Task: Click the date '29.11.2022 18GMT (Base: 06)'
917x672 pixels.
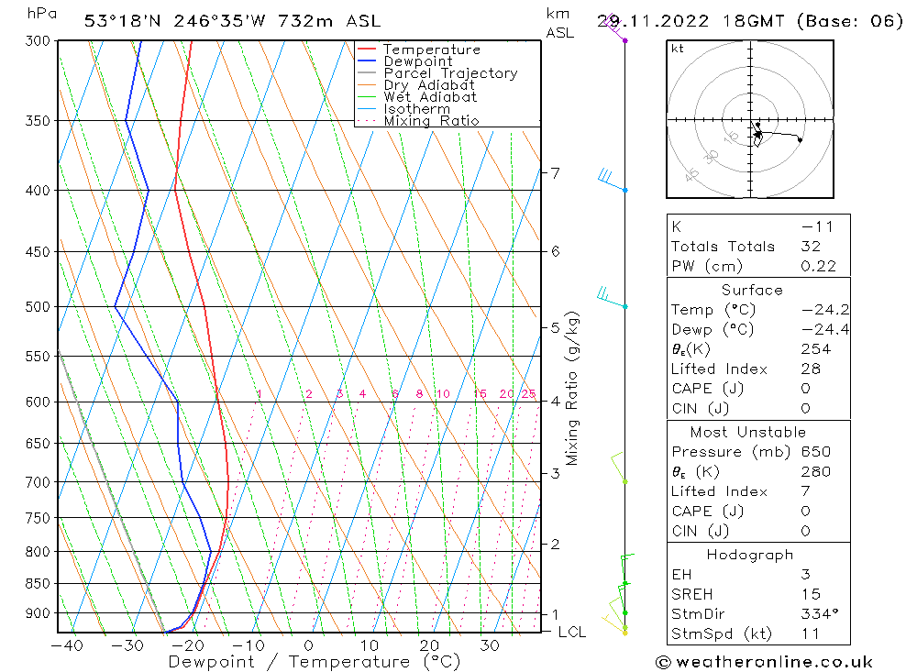Action: (x=750, y=21)
